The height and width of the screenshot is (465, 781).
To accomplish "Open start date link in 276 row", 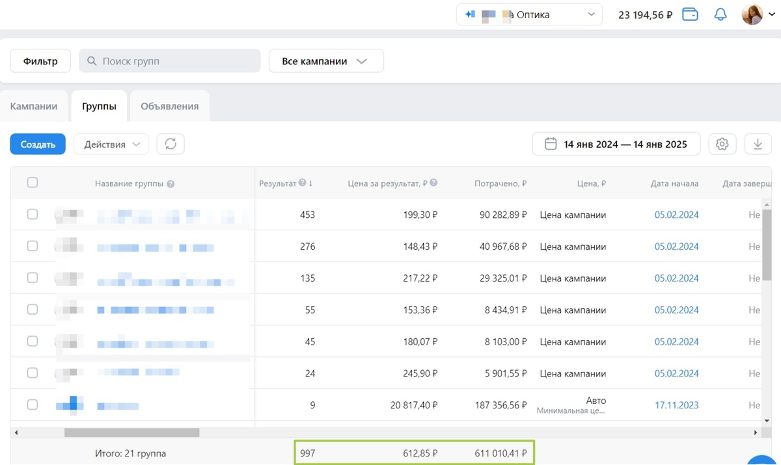I will click(676, 246).
